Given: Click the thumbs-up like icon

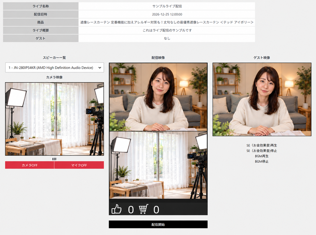Looking at the screenshot, I should click(x=117, y=209).
